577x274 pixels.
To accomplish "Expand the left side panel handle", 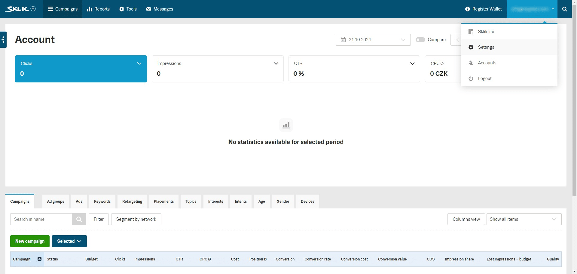I will (x=3, y=39).
